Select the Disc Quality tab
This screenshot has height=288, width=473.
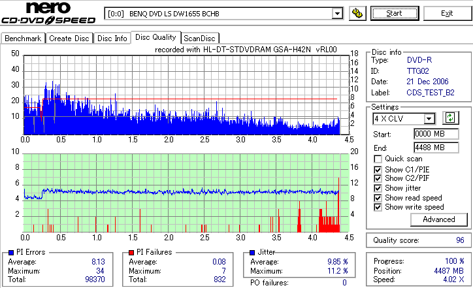(x=155, y=37)
